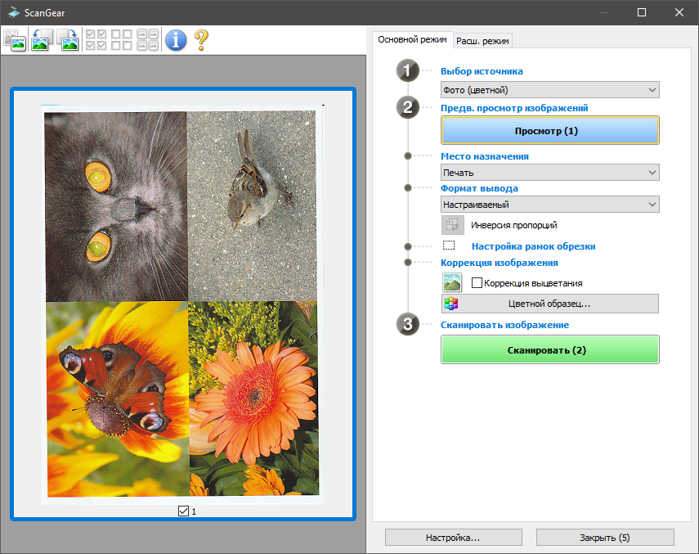
Task: Click the select all crop frames icon
Action: click(147, 40)
